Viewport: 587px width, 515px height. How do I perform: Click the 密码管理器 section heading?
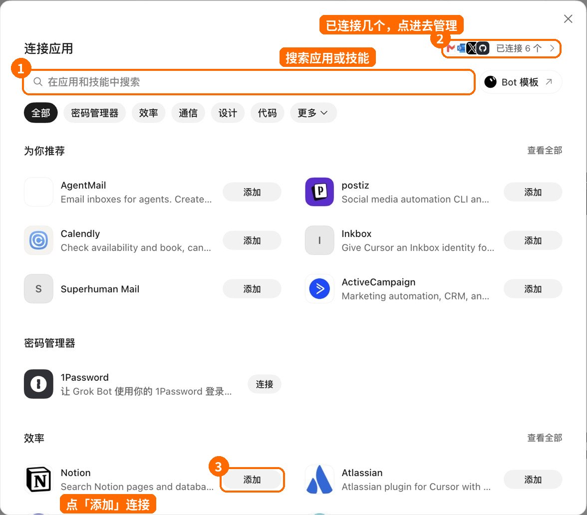click(x=49, y=343)
